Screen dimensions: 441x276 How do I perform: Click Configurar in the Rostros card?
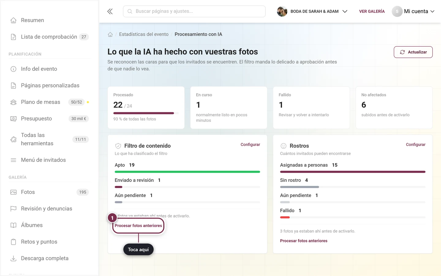click(416, 144)
